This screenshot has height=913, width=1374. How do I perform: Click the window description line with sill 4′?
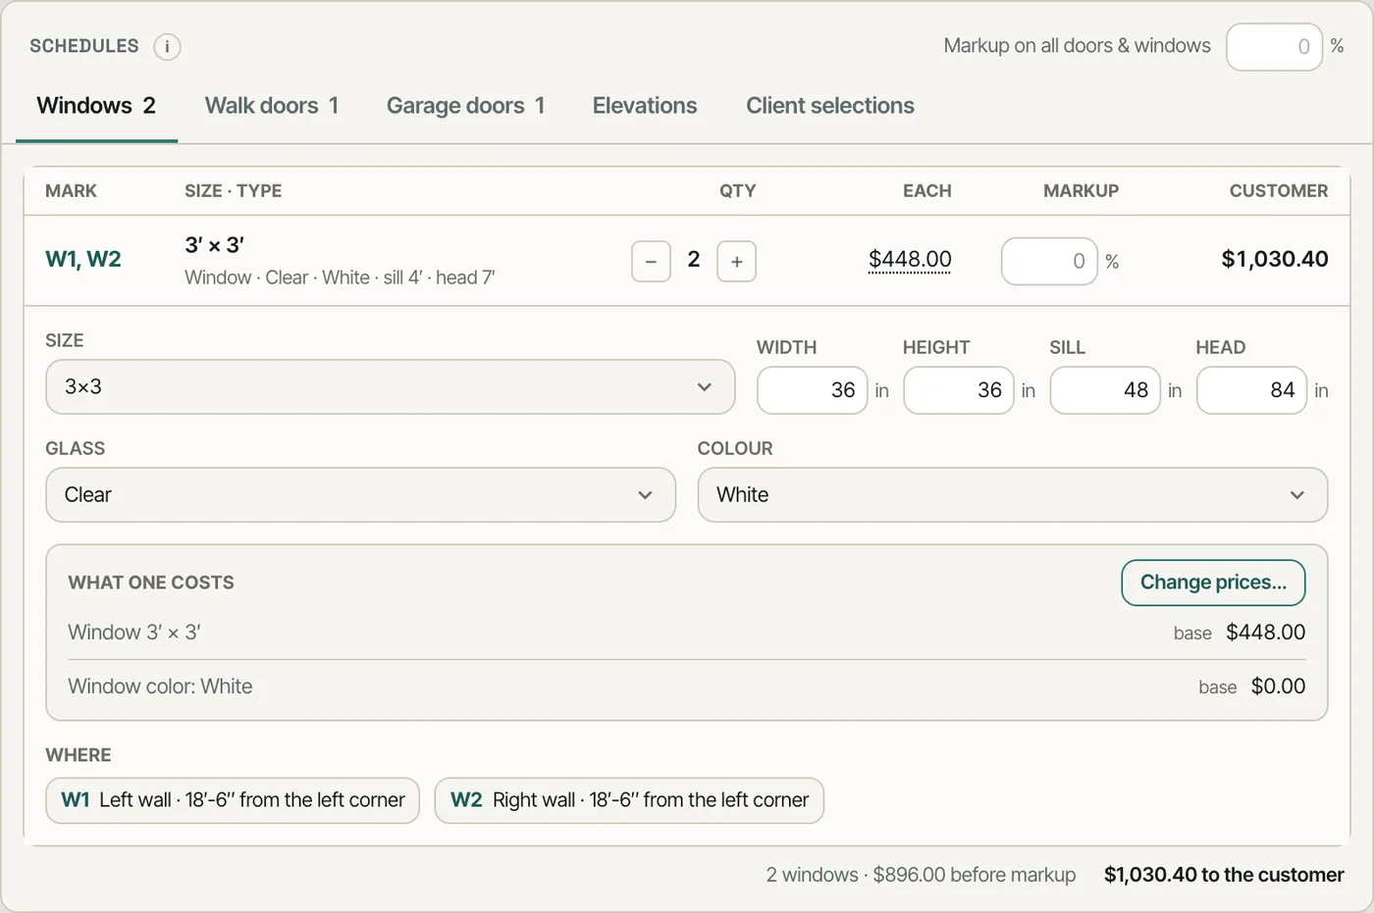point(340,278)
